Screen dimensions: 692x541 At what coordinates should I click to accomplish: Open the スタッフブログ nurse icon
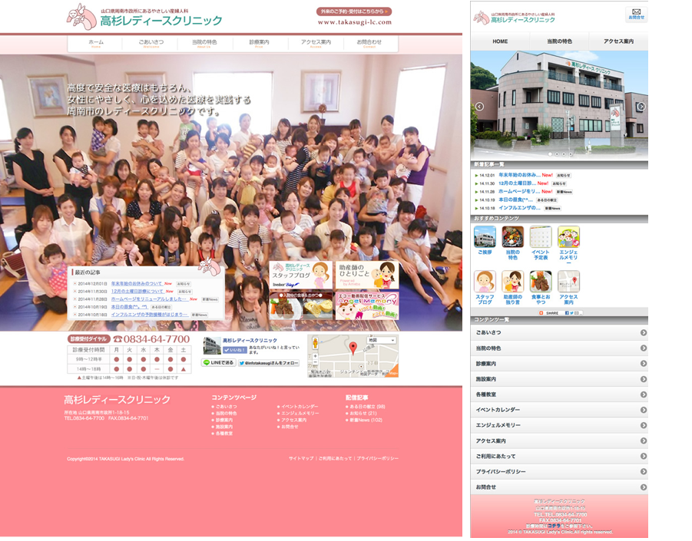pyautogui.click(x=485, y=282)
